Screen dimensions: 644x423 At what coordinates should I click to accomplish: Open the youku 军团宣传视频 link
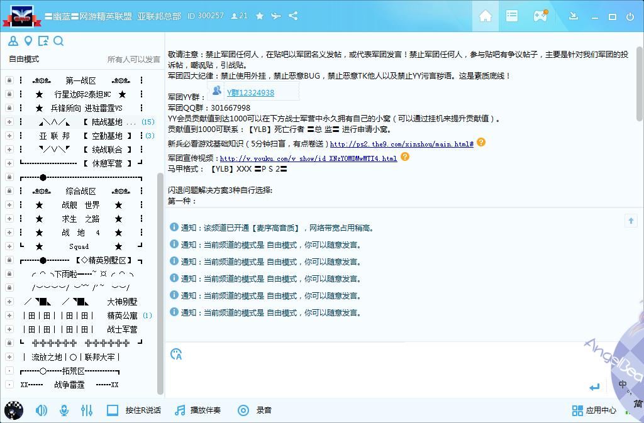pos(308,158)
